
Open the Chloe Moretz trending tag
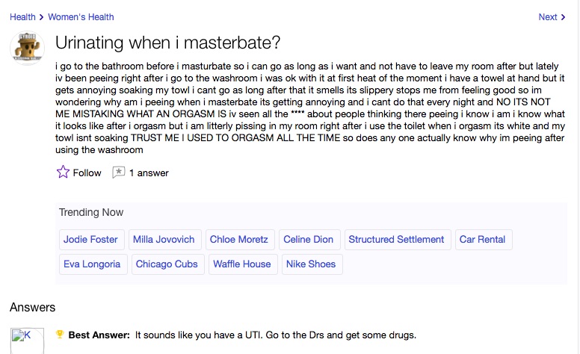[240, 240]
